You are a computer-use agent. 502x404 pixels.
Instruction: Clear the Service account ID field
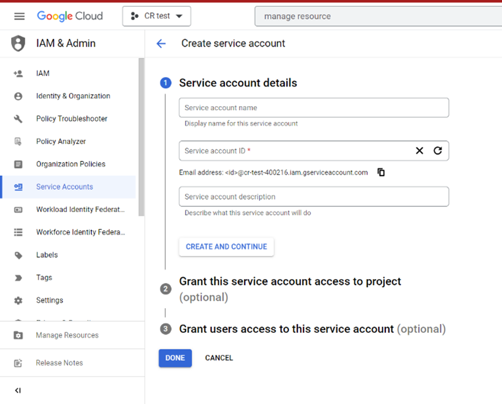419,151
